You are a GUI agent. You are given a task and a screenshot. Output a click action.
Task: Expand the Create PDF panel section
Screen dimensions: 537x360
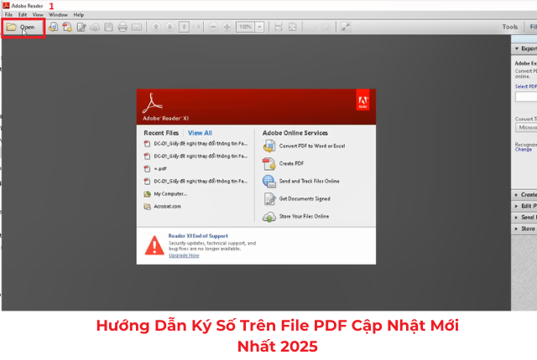pos(524,194)
